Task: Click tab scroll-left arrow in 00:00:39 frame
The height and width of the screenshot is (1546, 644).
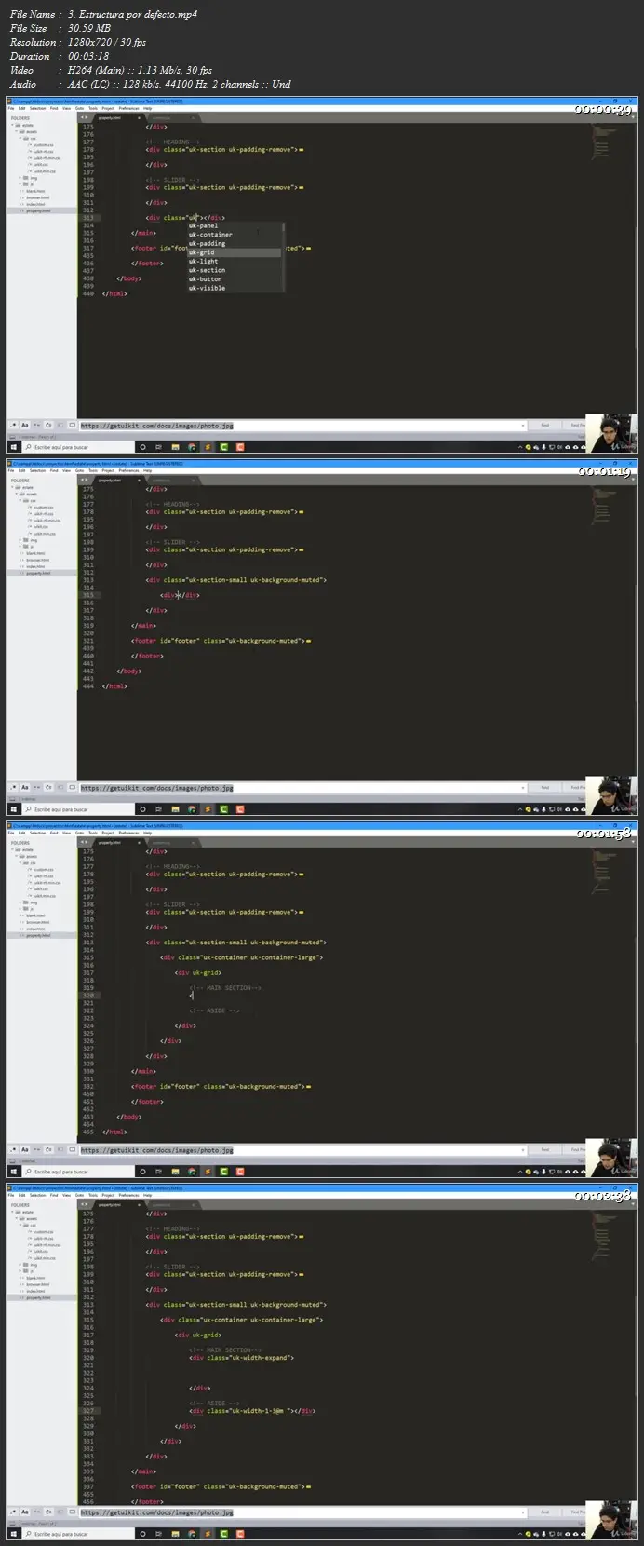Action: coord(81,117)
